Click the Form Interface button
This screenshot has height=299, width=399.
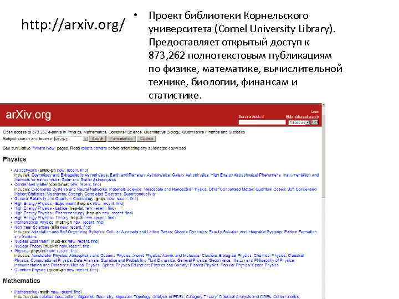121,139
